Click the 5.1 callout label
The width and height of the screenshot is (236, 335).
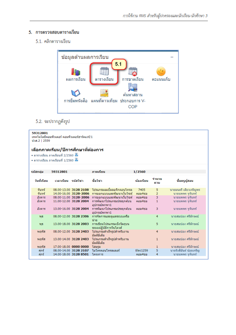point(119,64)
